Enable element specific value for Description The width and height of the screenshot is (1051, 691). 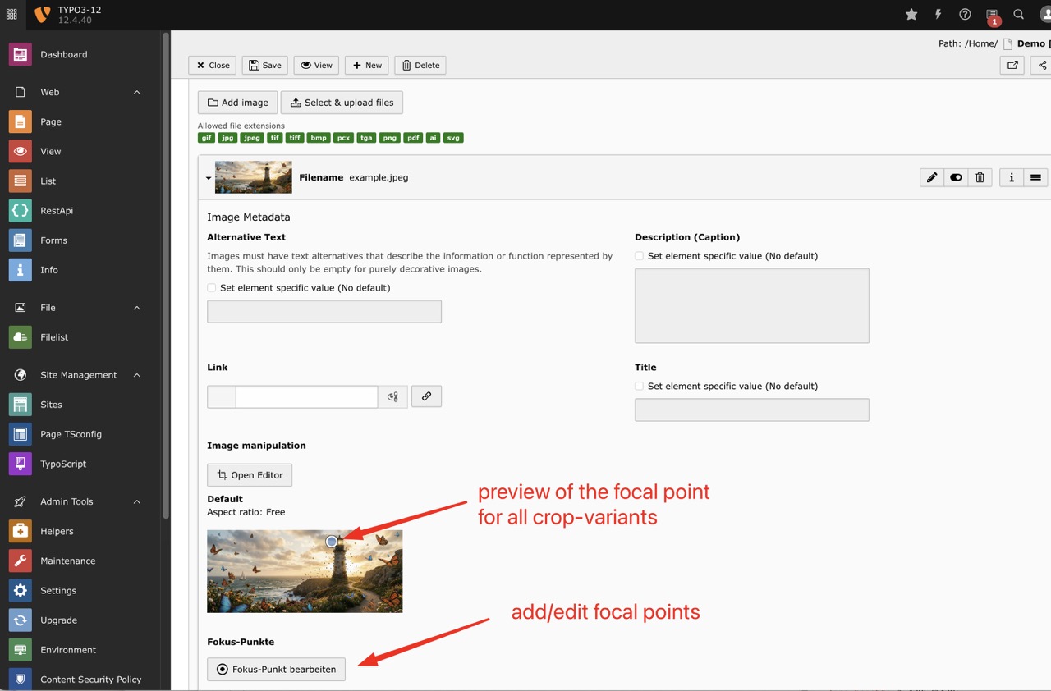639,255
